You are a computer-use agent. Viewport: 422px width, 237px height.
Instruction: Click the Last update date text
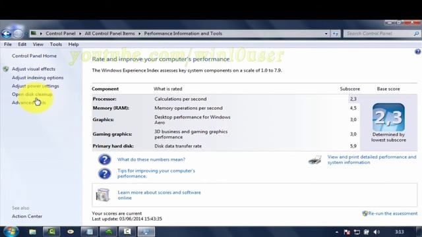tap(127, 219)
